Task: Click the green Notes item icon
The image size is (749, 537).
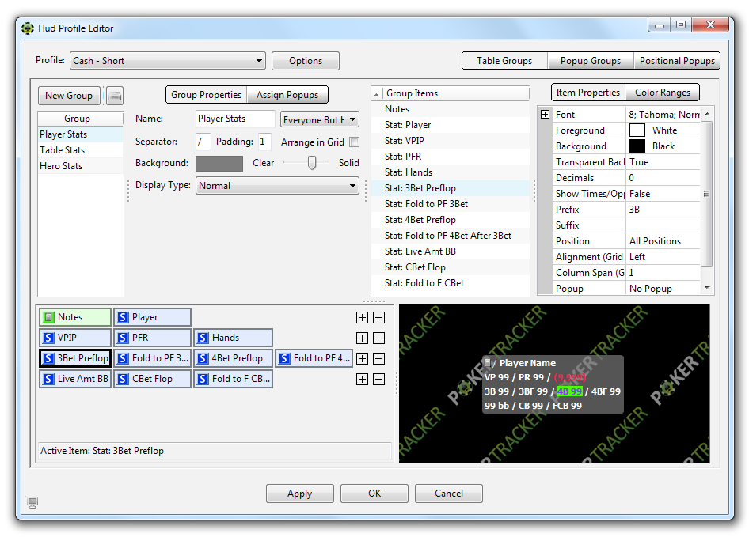Action: [x=48, y=317]
